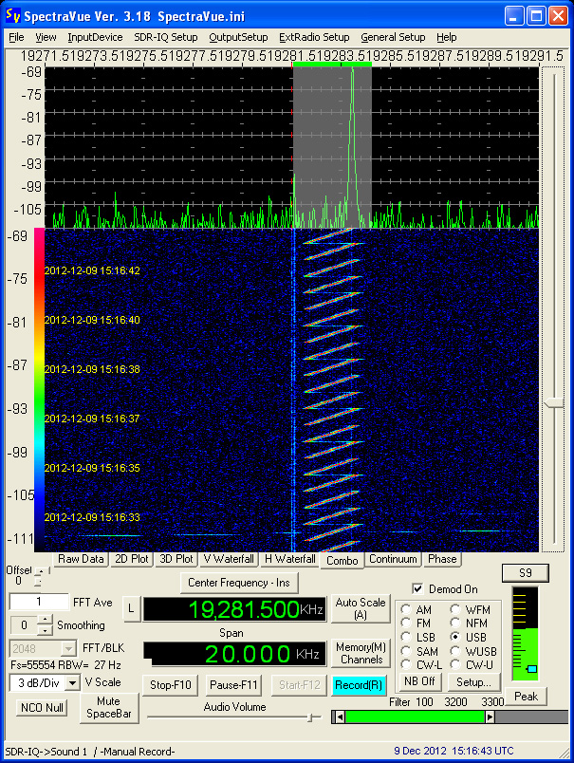574x763 pixels.
Task: Switch to the Raw Data tab
Action: 81,559
